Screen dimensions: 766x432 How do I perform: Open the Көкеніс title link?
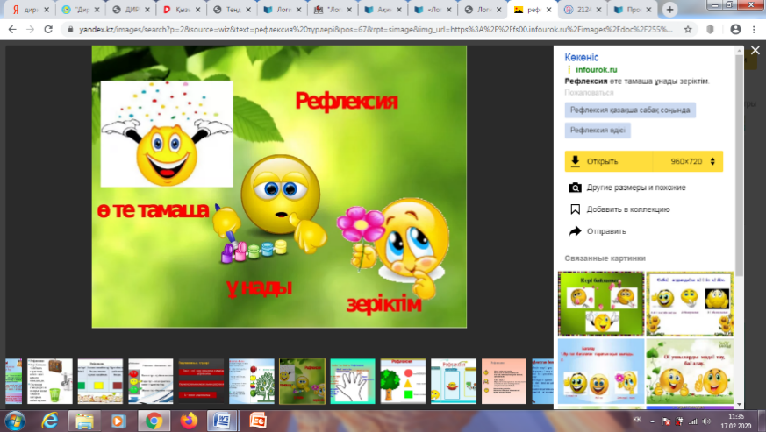(582, 57)
